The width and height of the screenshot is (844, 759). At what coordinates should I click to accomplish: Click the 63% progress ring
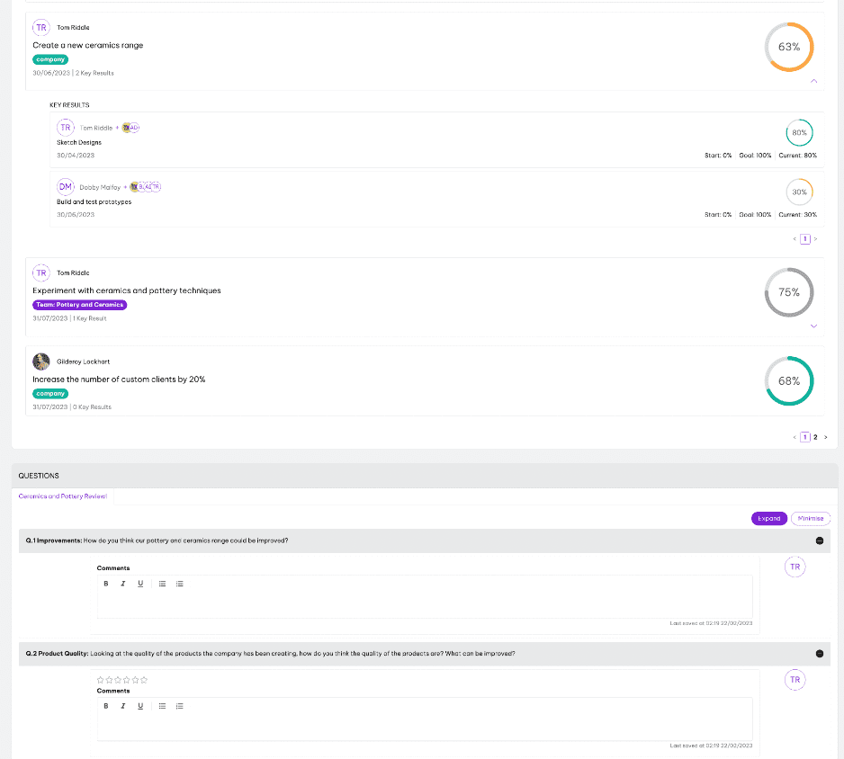(x=789, y=47)
